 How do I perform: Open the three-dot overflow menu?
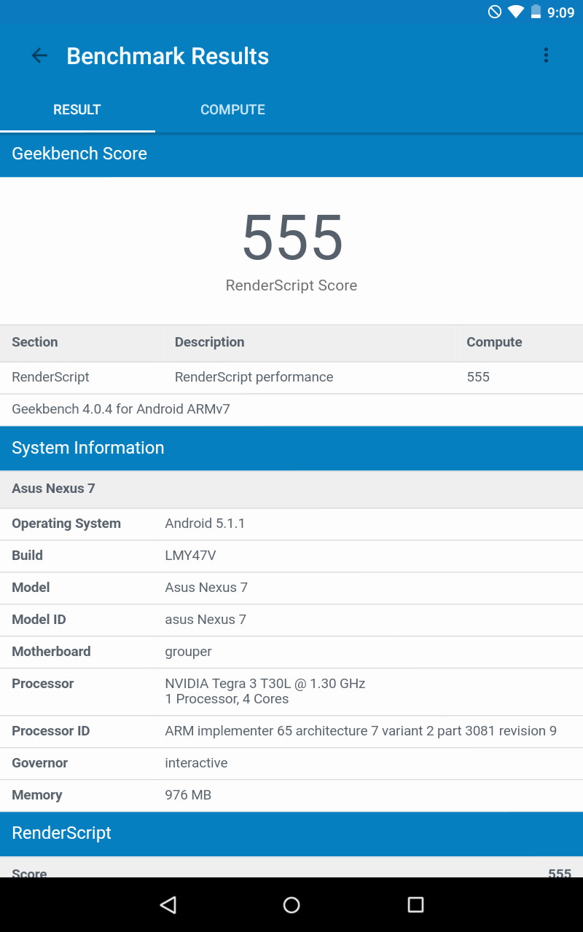546,55
